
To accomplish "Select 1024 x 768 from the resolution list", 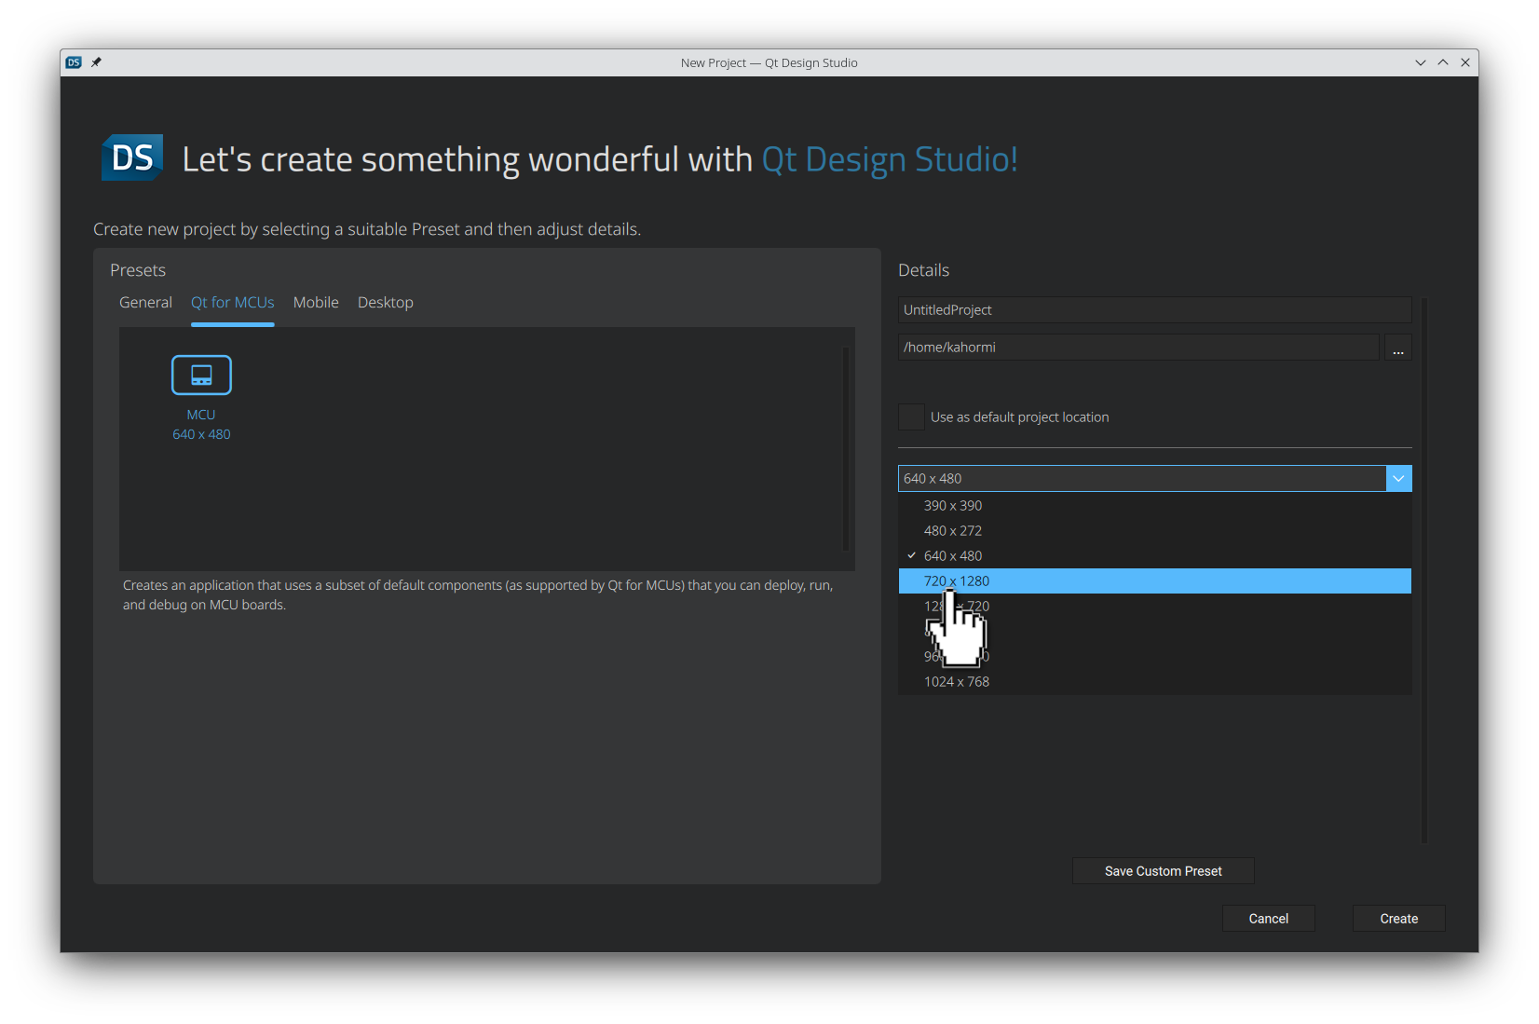I will [957, 681].
